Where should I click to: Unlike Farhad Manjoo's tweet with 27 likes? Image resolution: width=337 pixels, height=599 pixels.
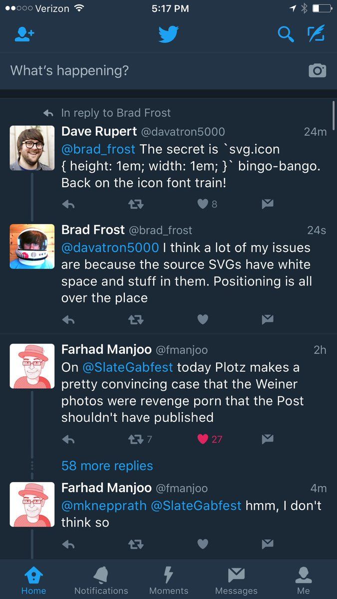203,439
